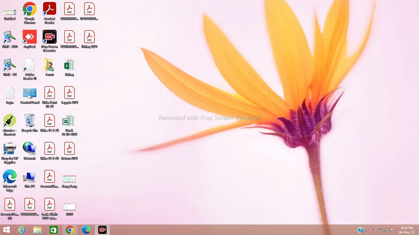Select the eInvoice - Shortcut icon

pos(9,121)
